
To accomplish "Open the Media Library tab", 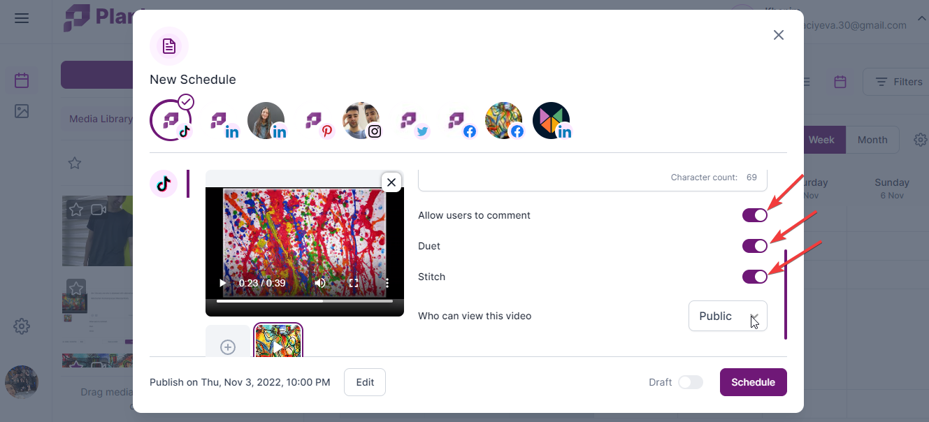I will [101, 119].
